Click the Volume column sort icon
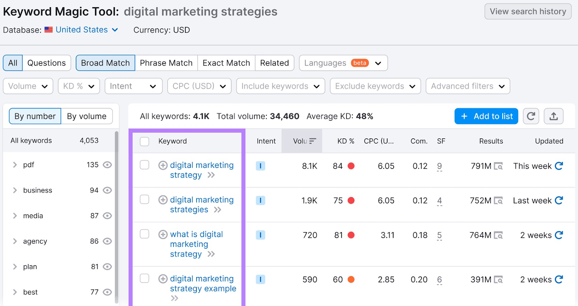 click(312, 141)
